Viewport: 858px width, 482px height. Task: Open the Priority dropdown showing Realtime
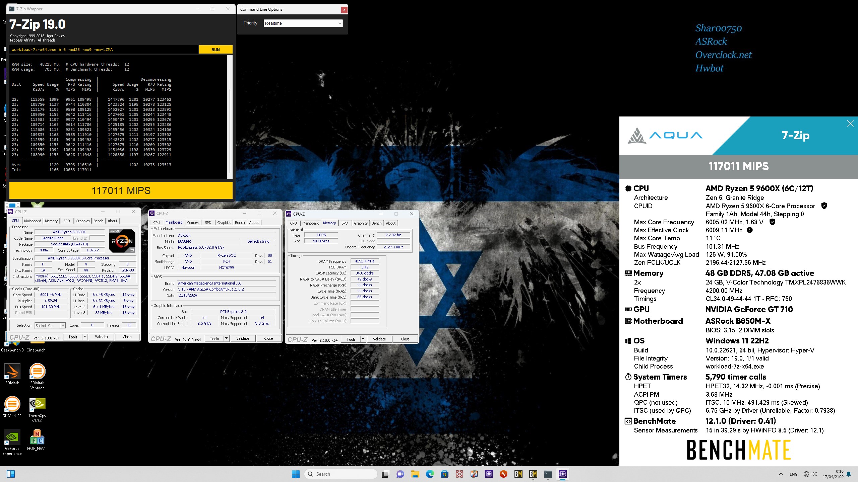tap(303, 23)
